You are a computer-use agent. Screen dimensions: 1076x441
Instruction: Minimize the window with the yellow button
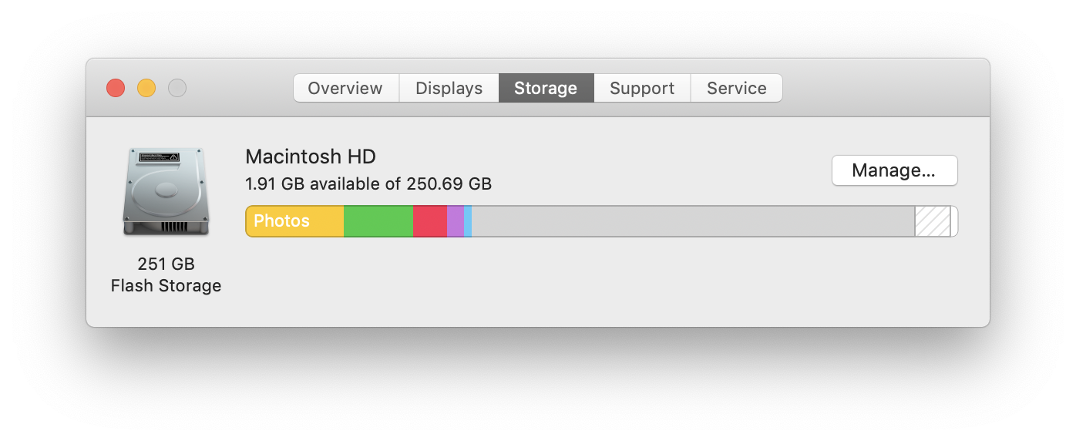click(x=146, y=88)
